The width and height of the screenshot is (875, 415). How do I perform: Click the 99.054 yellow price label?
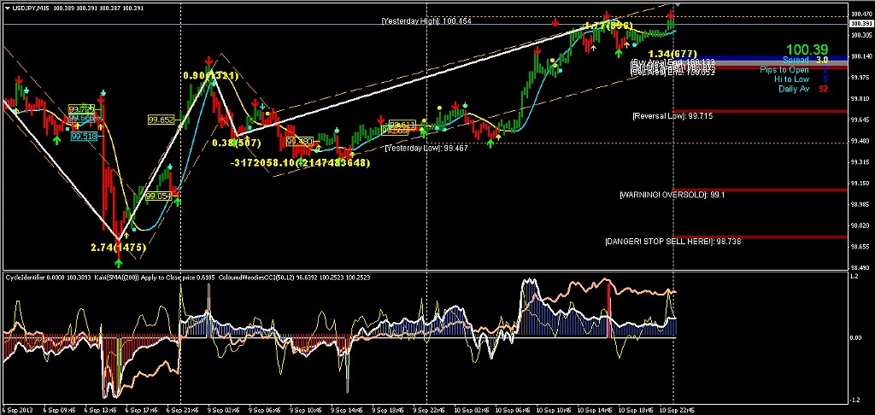pyautogui.click(x=158, y=196)
